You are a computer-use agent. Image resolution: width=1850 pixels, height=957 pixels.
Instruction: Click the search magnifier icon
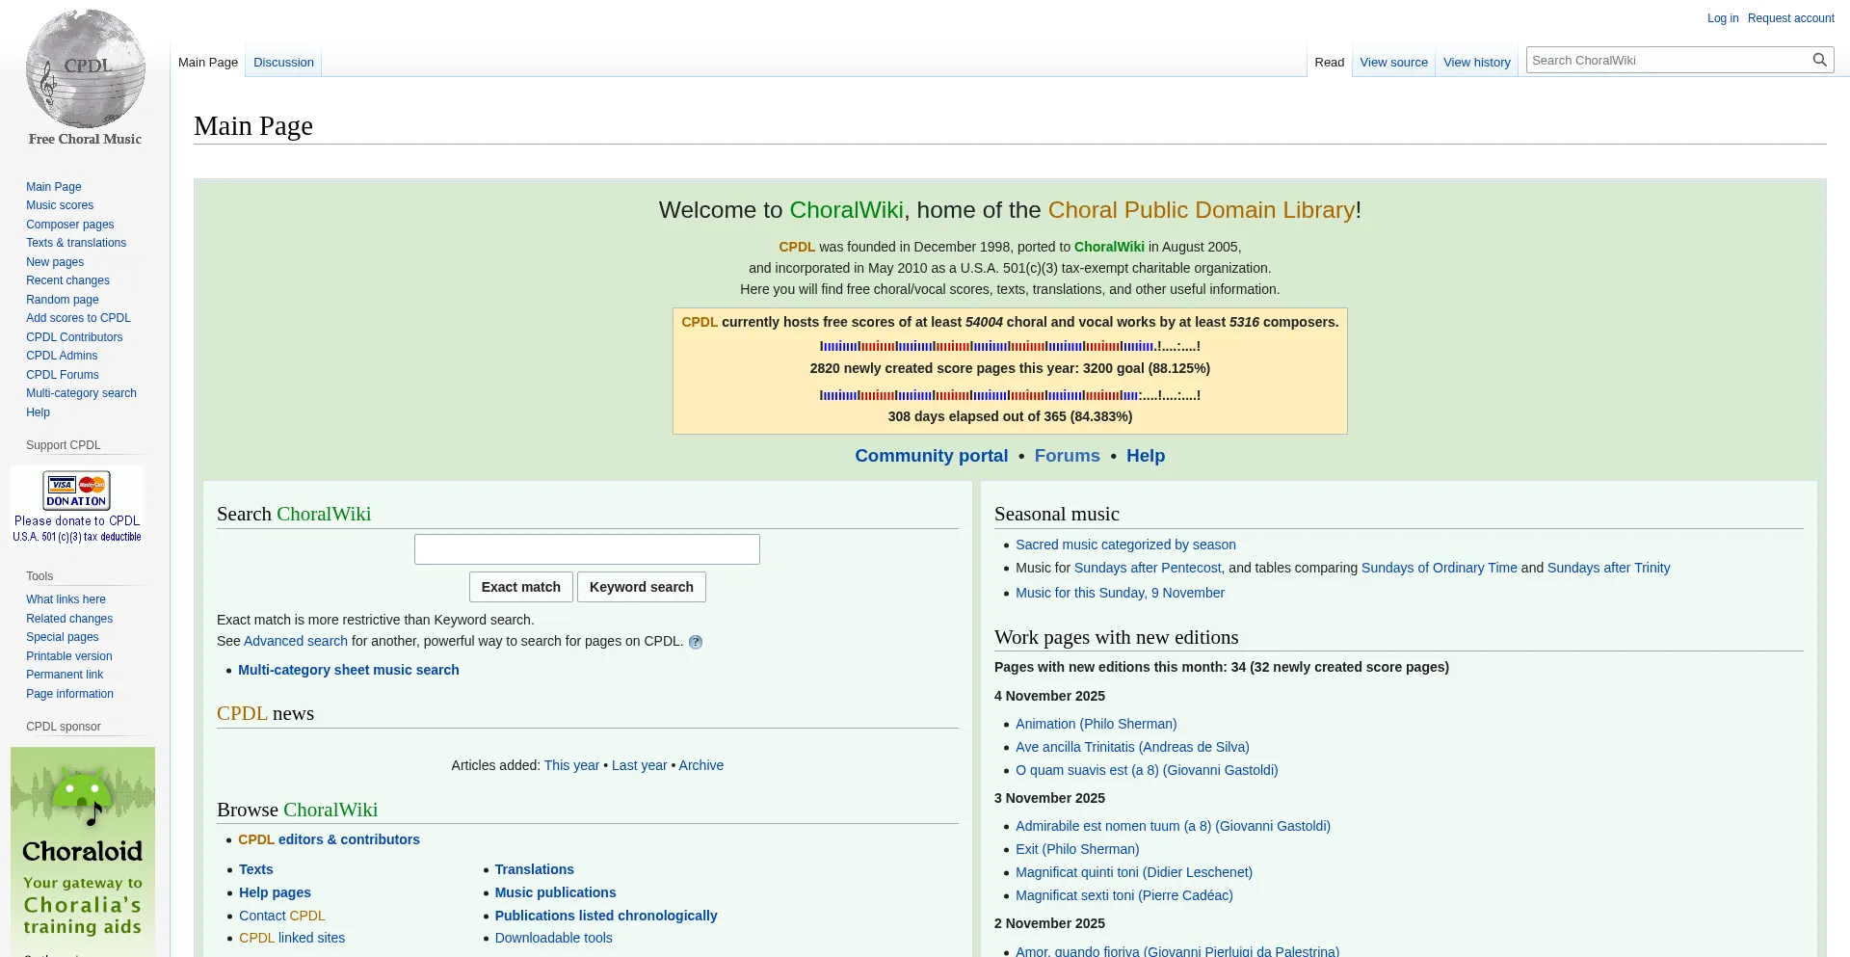(x=1819, y=60)
